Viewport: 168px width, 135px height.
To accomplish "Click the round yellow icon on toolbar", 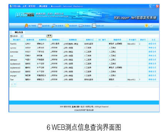I will 146,26.
